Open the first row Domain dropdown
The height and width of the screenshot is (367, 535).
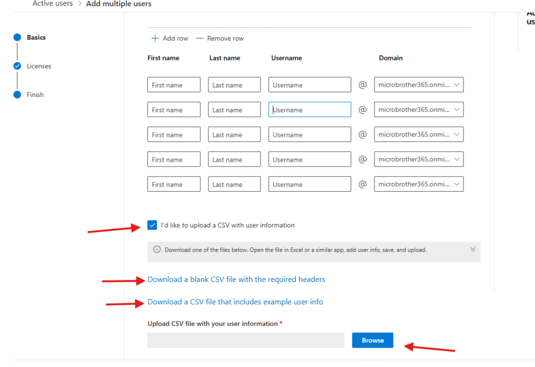point(418,85)
